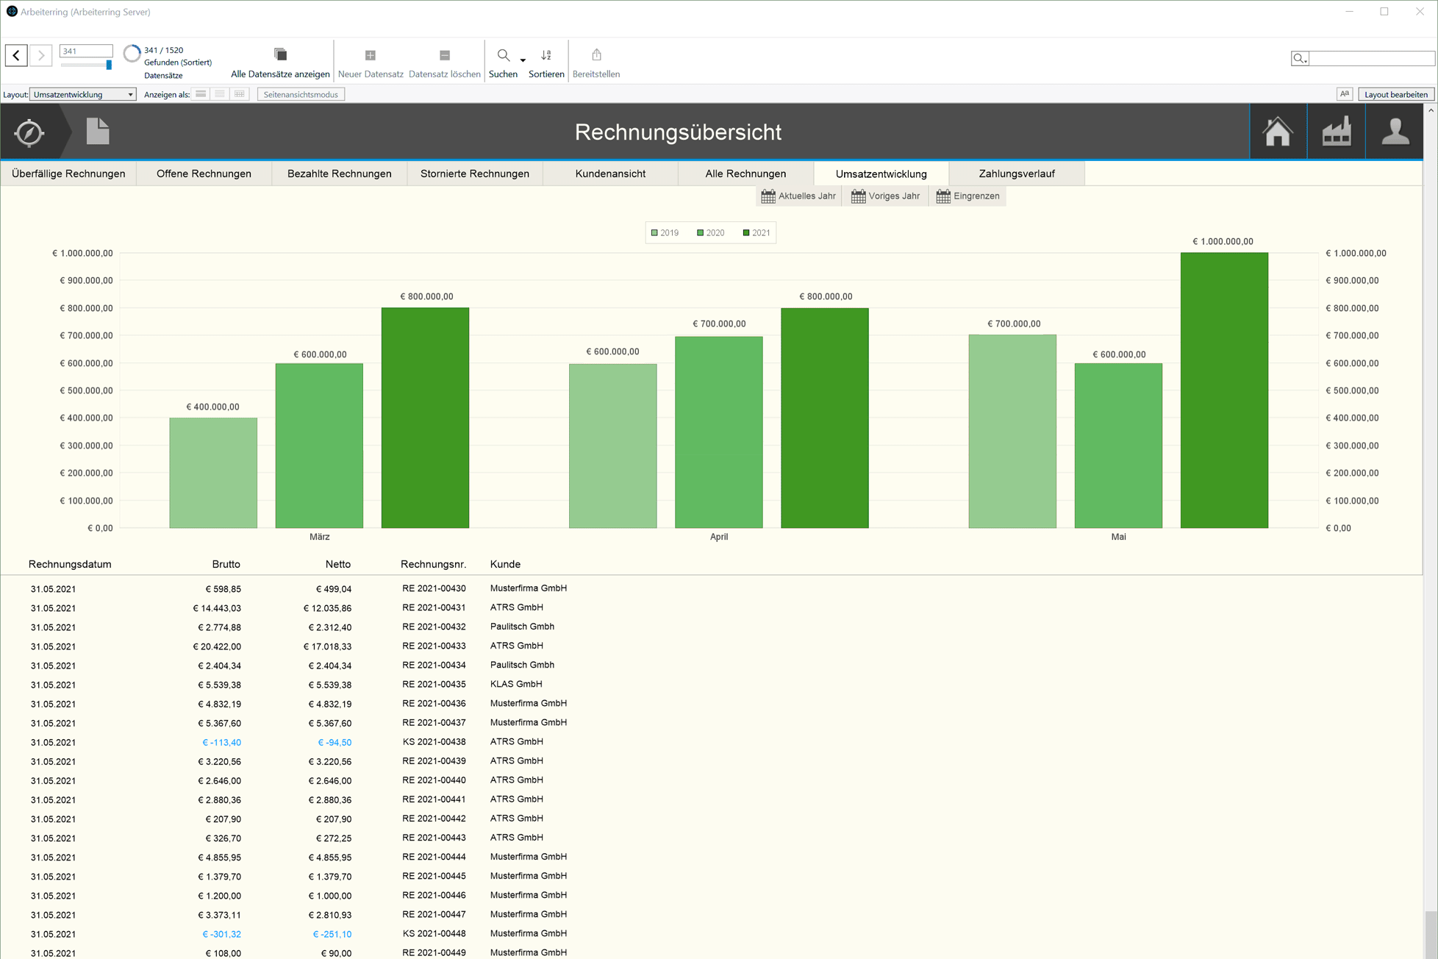
Task: Open the Überfällige Rechnungen tab
Action: (x=68, y=174)
